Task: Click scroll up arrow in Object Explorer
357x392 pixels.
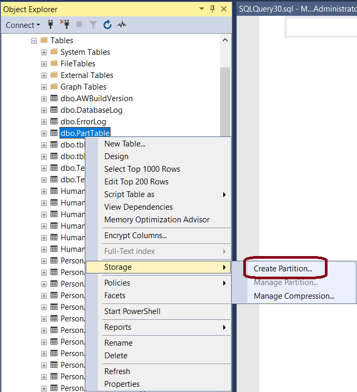Action: (225, 40)
